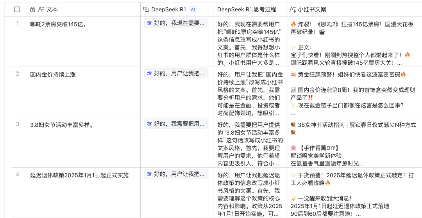Click the whale icon in row 4 DeepSeek chip

pos(149,174)
